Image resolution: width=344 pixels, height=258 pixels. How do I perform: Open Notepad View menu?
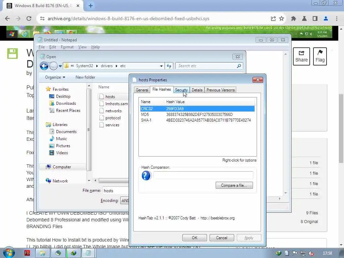(x=82, y=47)
